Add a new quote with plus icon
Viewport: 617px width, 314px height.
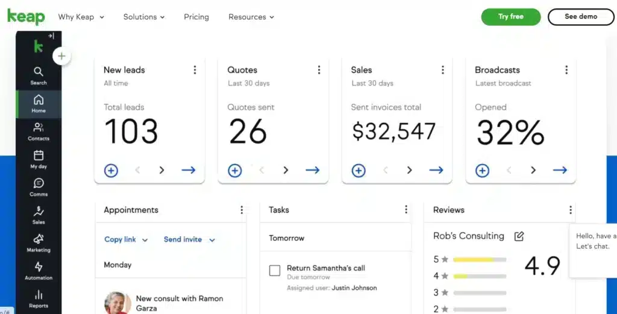coord(235,171)
